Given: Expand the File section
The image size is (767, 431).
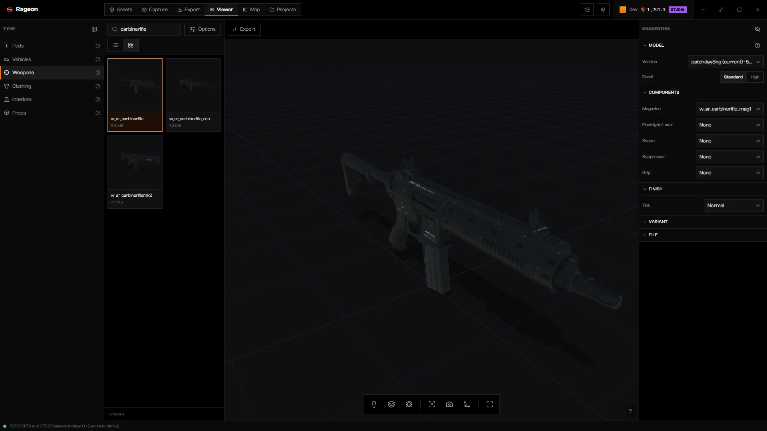Looking at the screenshot, I should pyautogui.click(x=703, y=235).
